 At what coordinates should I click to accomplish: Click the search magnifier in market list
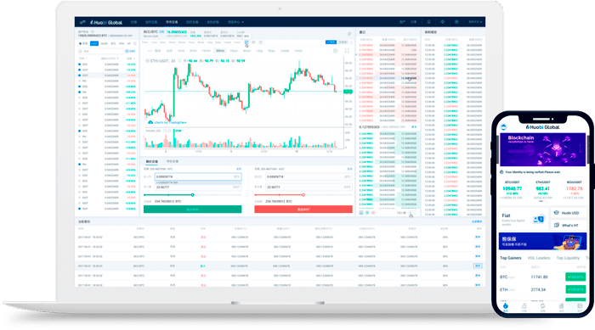[x=81, y=51]
